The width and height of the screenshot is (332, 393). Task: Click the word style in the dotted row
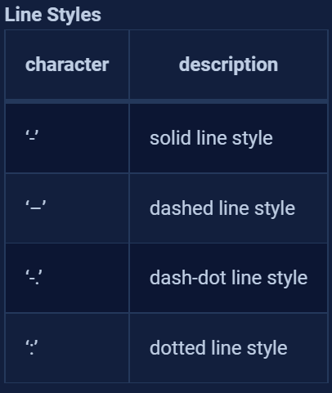click(x=267, y=349)
